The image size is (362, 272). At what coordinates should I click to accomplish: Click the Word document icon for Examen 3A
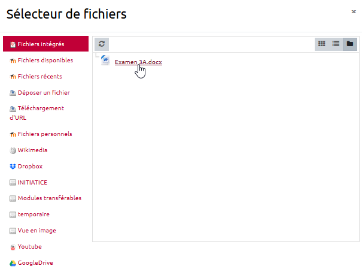coord(106,61)
